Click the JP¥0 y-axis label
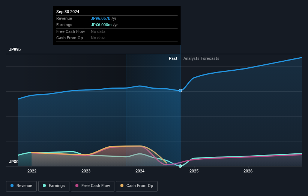The image size is (308, 196). (14, 162)
